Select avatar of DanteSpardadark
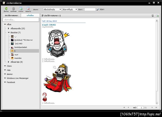The image size is (162, 117). click(12, 47)
